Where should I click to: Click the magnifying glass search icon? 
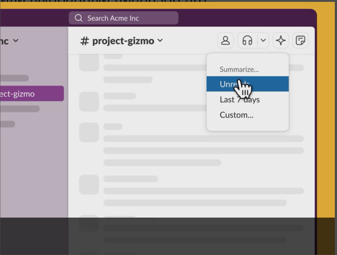click(78, 18)
